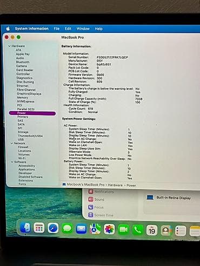Open Reminders from the Dock
This screenshot has height=266, width=200.
click(x=181, y=231)
